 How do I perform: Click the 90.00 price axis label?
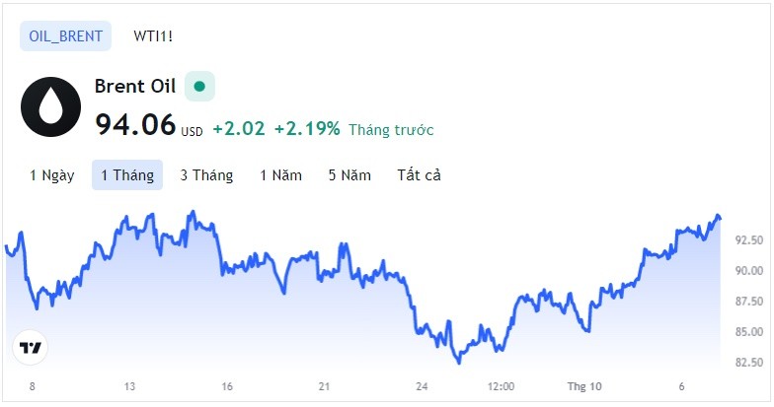[x=748, y=270]
